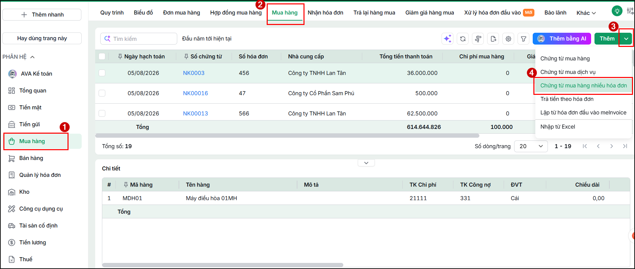Open the export file icon

tap(493, 39)
